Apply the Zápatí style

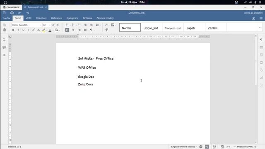(x=194, y=27)
